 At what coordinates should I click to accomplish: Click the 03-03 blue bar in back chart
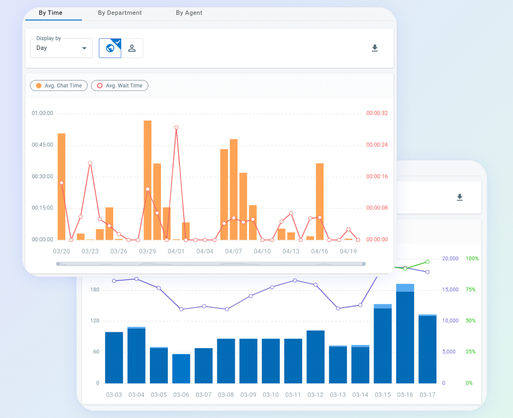click(114, 358)
